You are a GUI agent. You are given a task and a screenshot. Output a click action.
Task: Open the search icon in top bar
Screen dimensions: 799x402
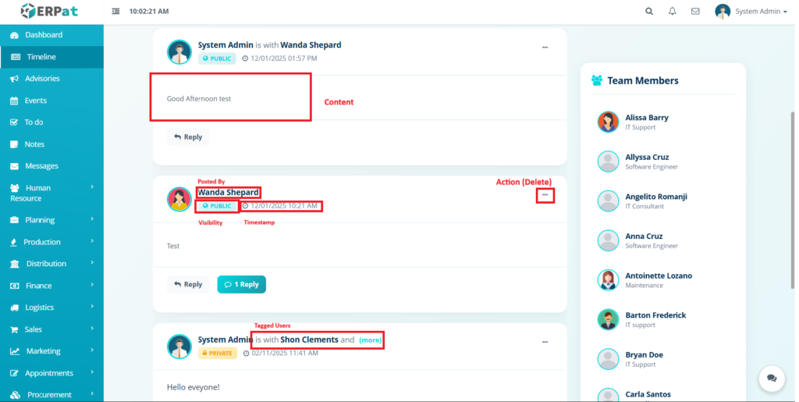tap(648, 11)
